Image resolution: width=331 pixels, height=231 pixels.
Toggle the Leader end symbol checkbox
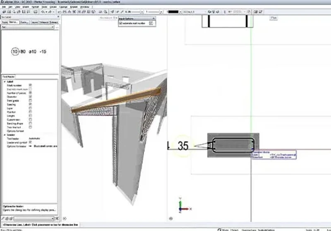click(x=30, y=142)
